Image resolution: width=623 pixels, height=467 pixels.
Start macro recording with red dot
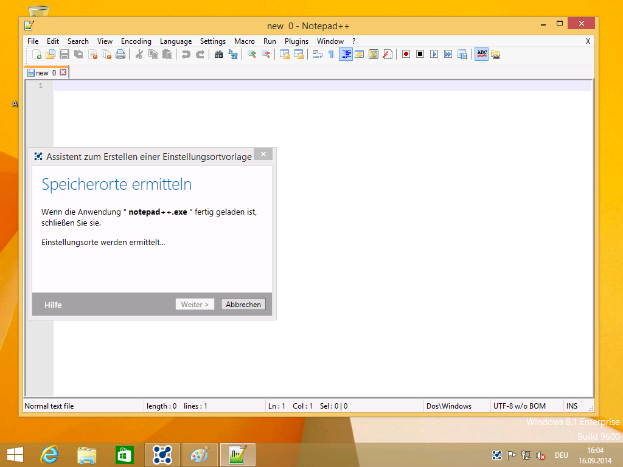406,54
